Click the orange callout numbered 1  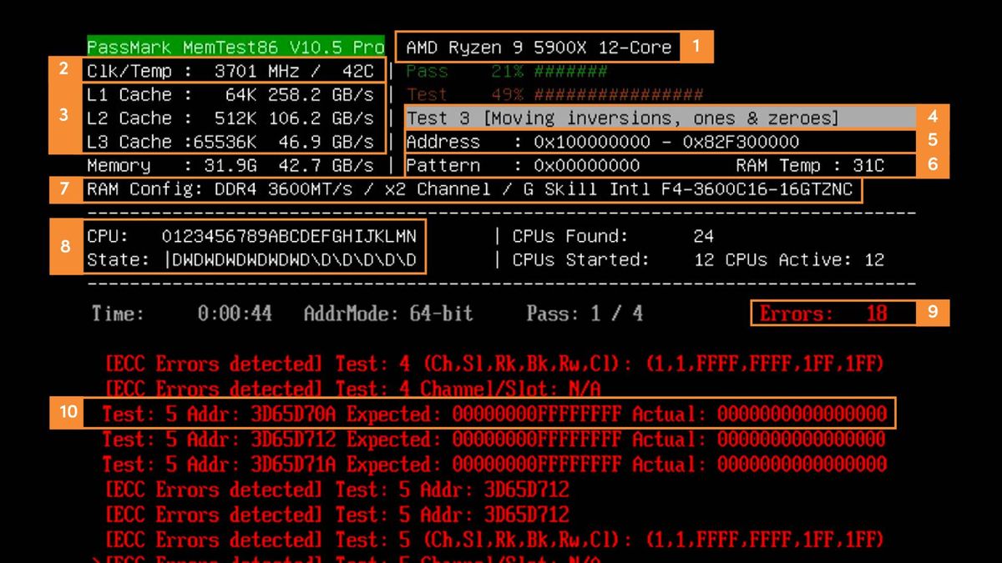point(696,48)
